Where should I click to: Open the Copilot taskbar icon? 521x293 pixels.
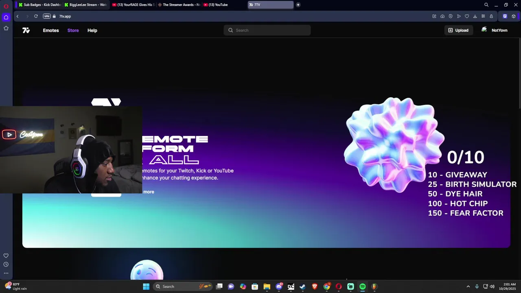243,286
